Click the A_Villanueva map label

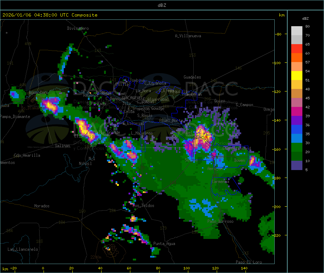[x=188, y=36]
